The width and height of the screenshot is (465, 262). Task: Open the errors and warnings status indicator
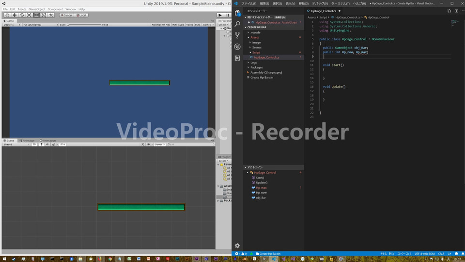(241, 254)
